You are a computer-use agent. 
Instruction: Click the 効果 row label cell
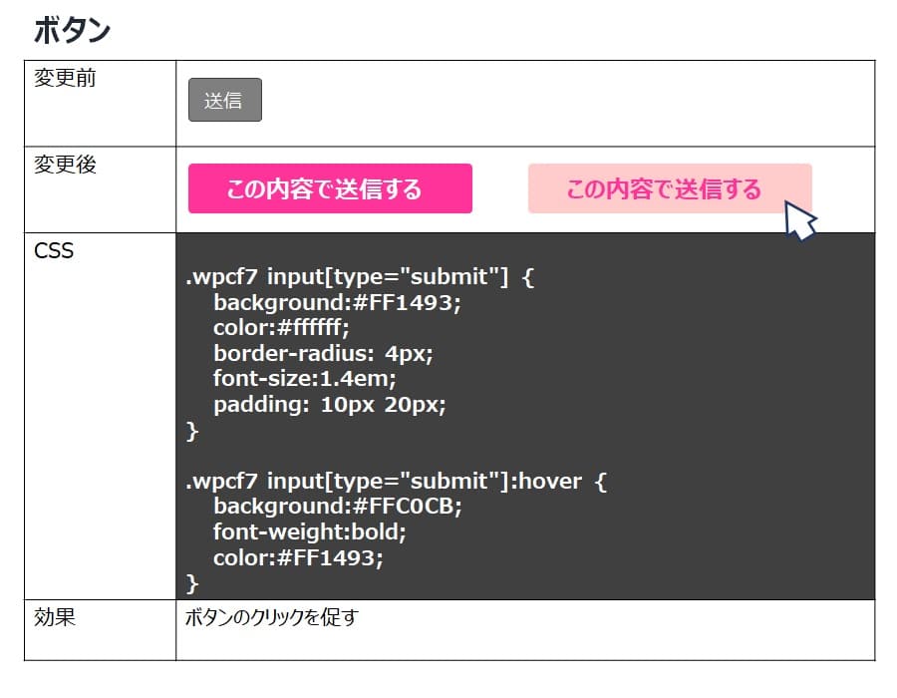click(52, 617)
